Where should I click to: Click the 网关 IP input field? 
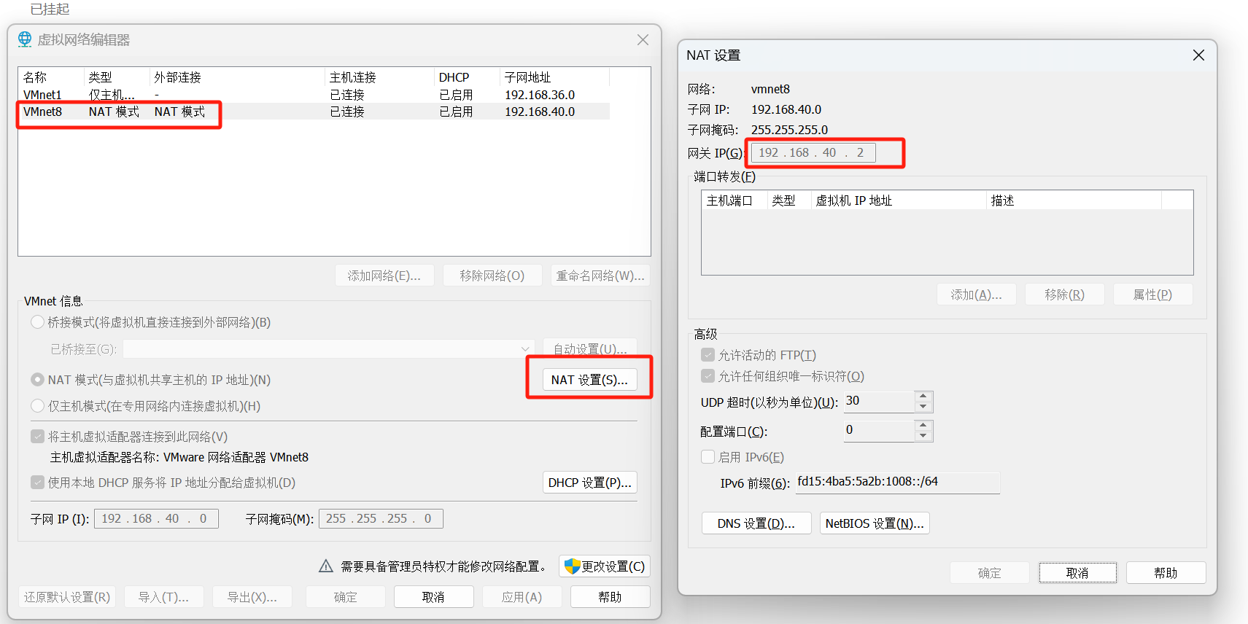click(813, 152)
